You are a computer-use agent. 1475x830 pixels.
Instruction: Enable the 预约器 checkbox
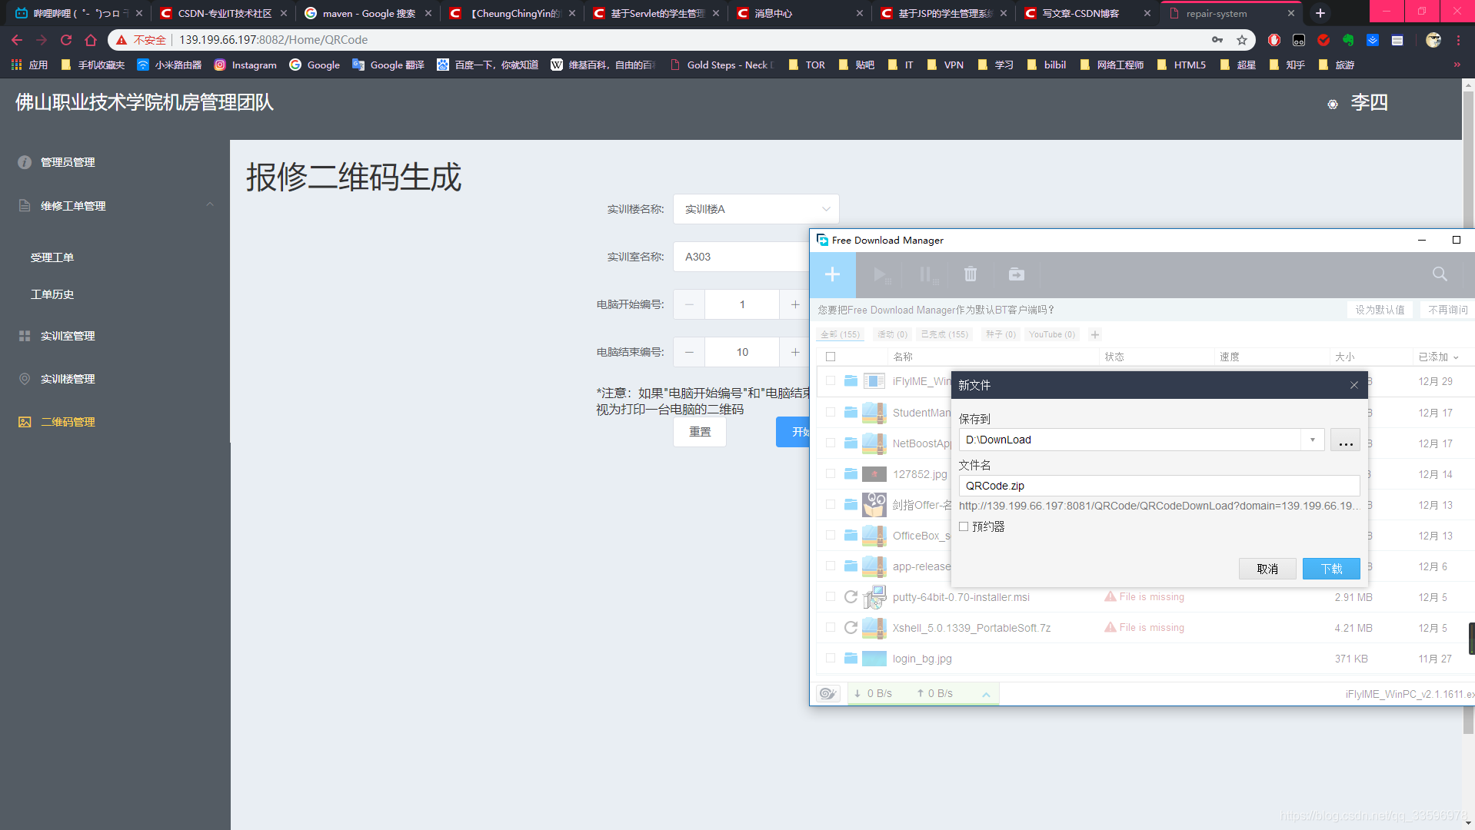click(964, 526)
